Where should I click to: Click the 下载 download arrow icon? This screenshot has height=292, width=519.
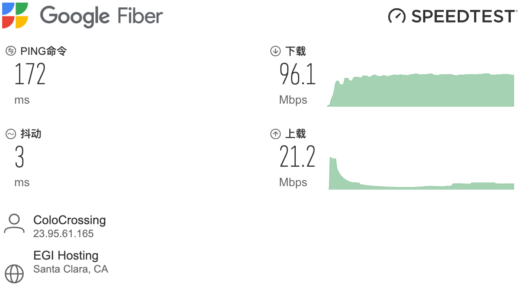point(275,51)
